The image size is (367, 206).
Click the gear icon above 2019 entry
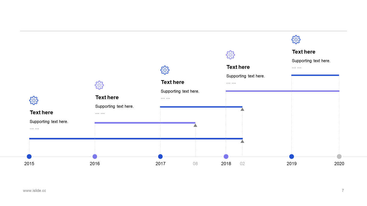[296, 39]
